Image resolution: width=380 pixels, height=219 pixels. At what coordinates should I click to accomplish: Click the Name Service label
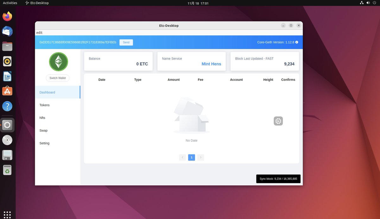pyautogui.click(x=172, y=59)
